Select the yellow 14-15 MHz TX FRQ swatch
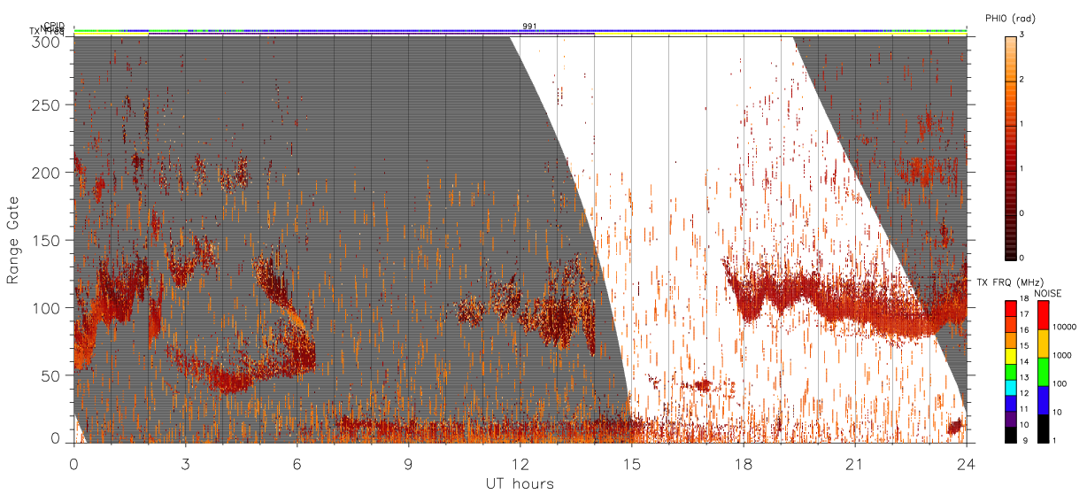The image size is (1087, 502). [1011, 356]
